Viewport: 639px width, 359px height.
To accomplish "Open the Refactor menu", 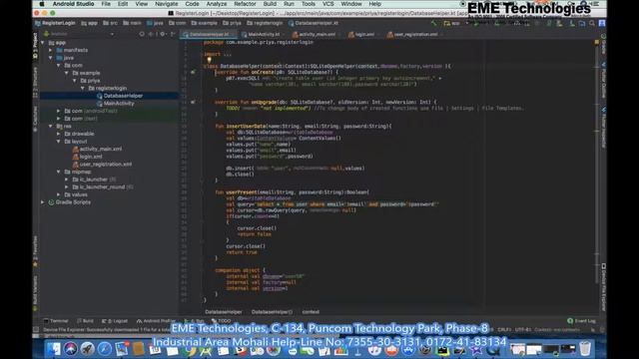I will (245, 4).
